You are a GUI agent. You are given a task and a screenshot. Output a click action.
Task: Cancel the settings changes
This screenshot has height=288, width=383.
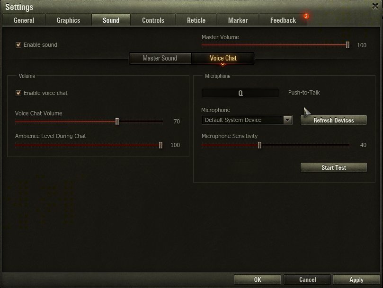[307, 279]
